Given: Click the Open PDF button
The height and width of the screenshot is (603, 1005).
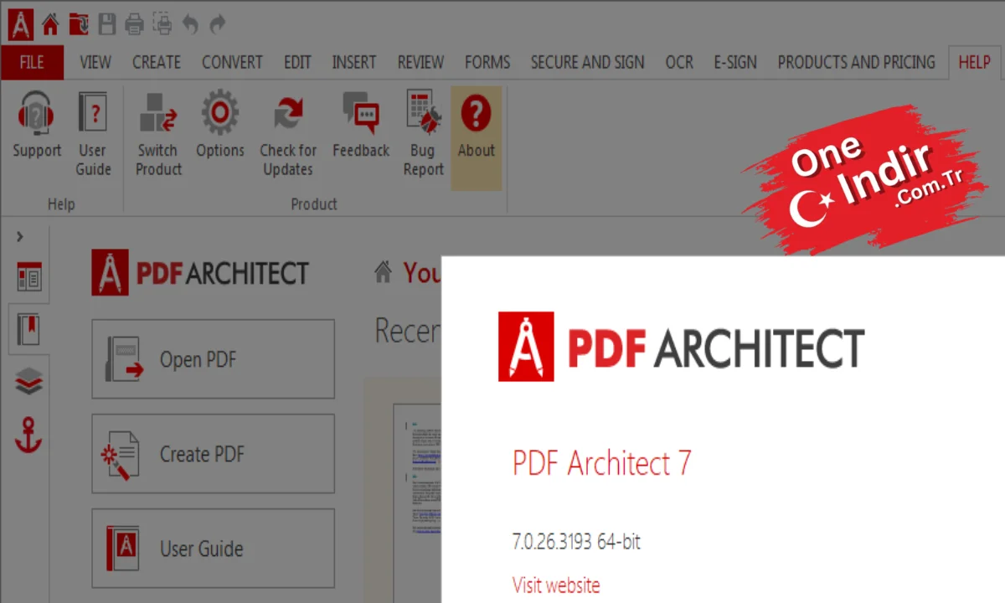Looking at the screenshot, I should click(213, 359).
